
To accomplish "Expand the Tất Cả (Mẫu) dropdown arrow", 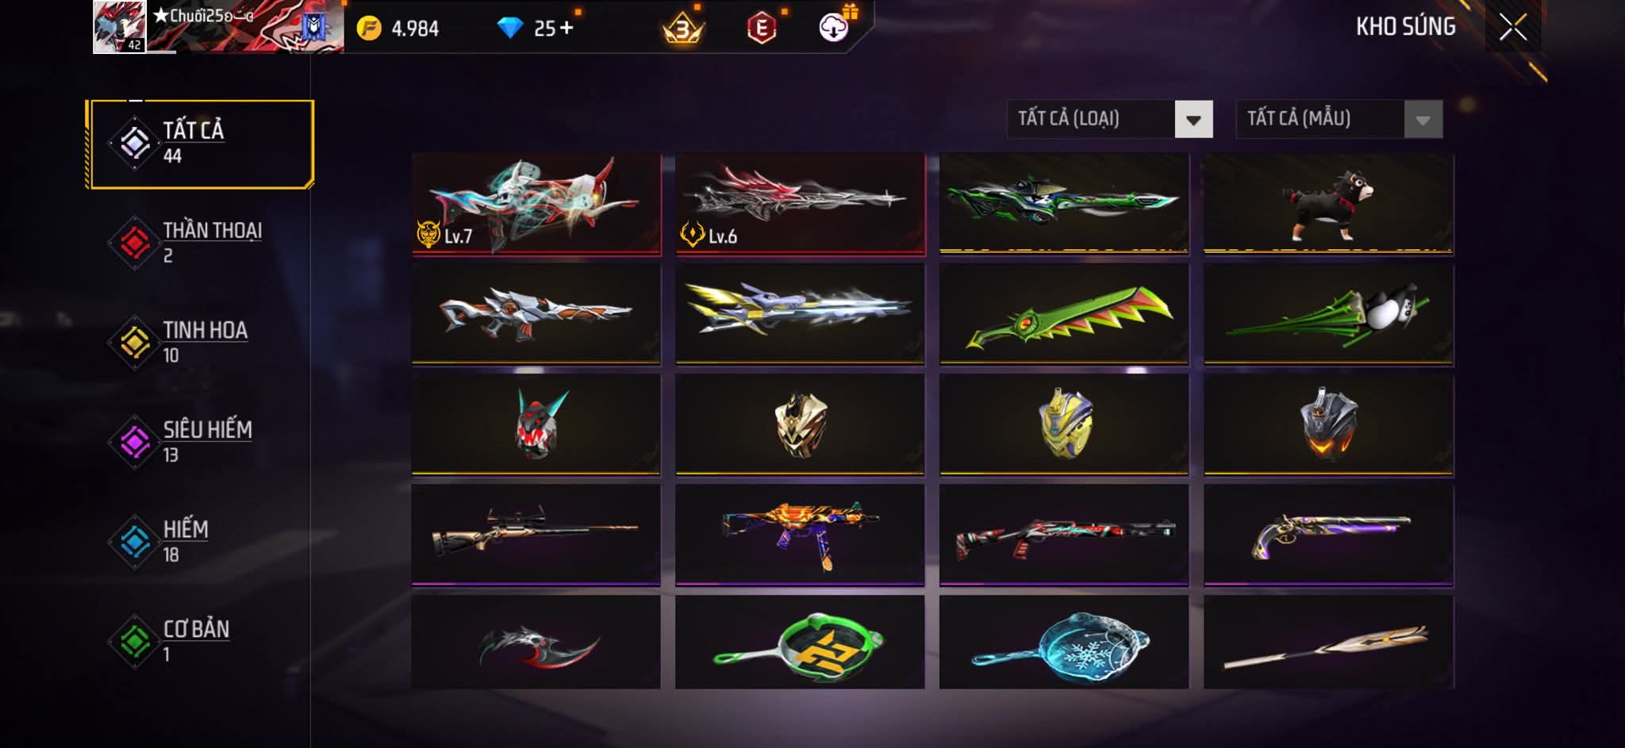I will [1423, 120].
